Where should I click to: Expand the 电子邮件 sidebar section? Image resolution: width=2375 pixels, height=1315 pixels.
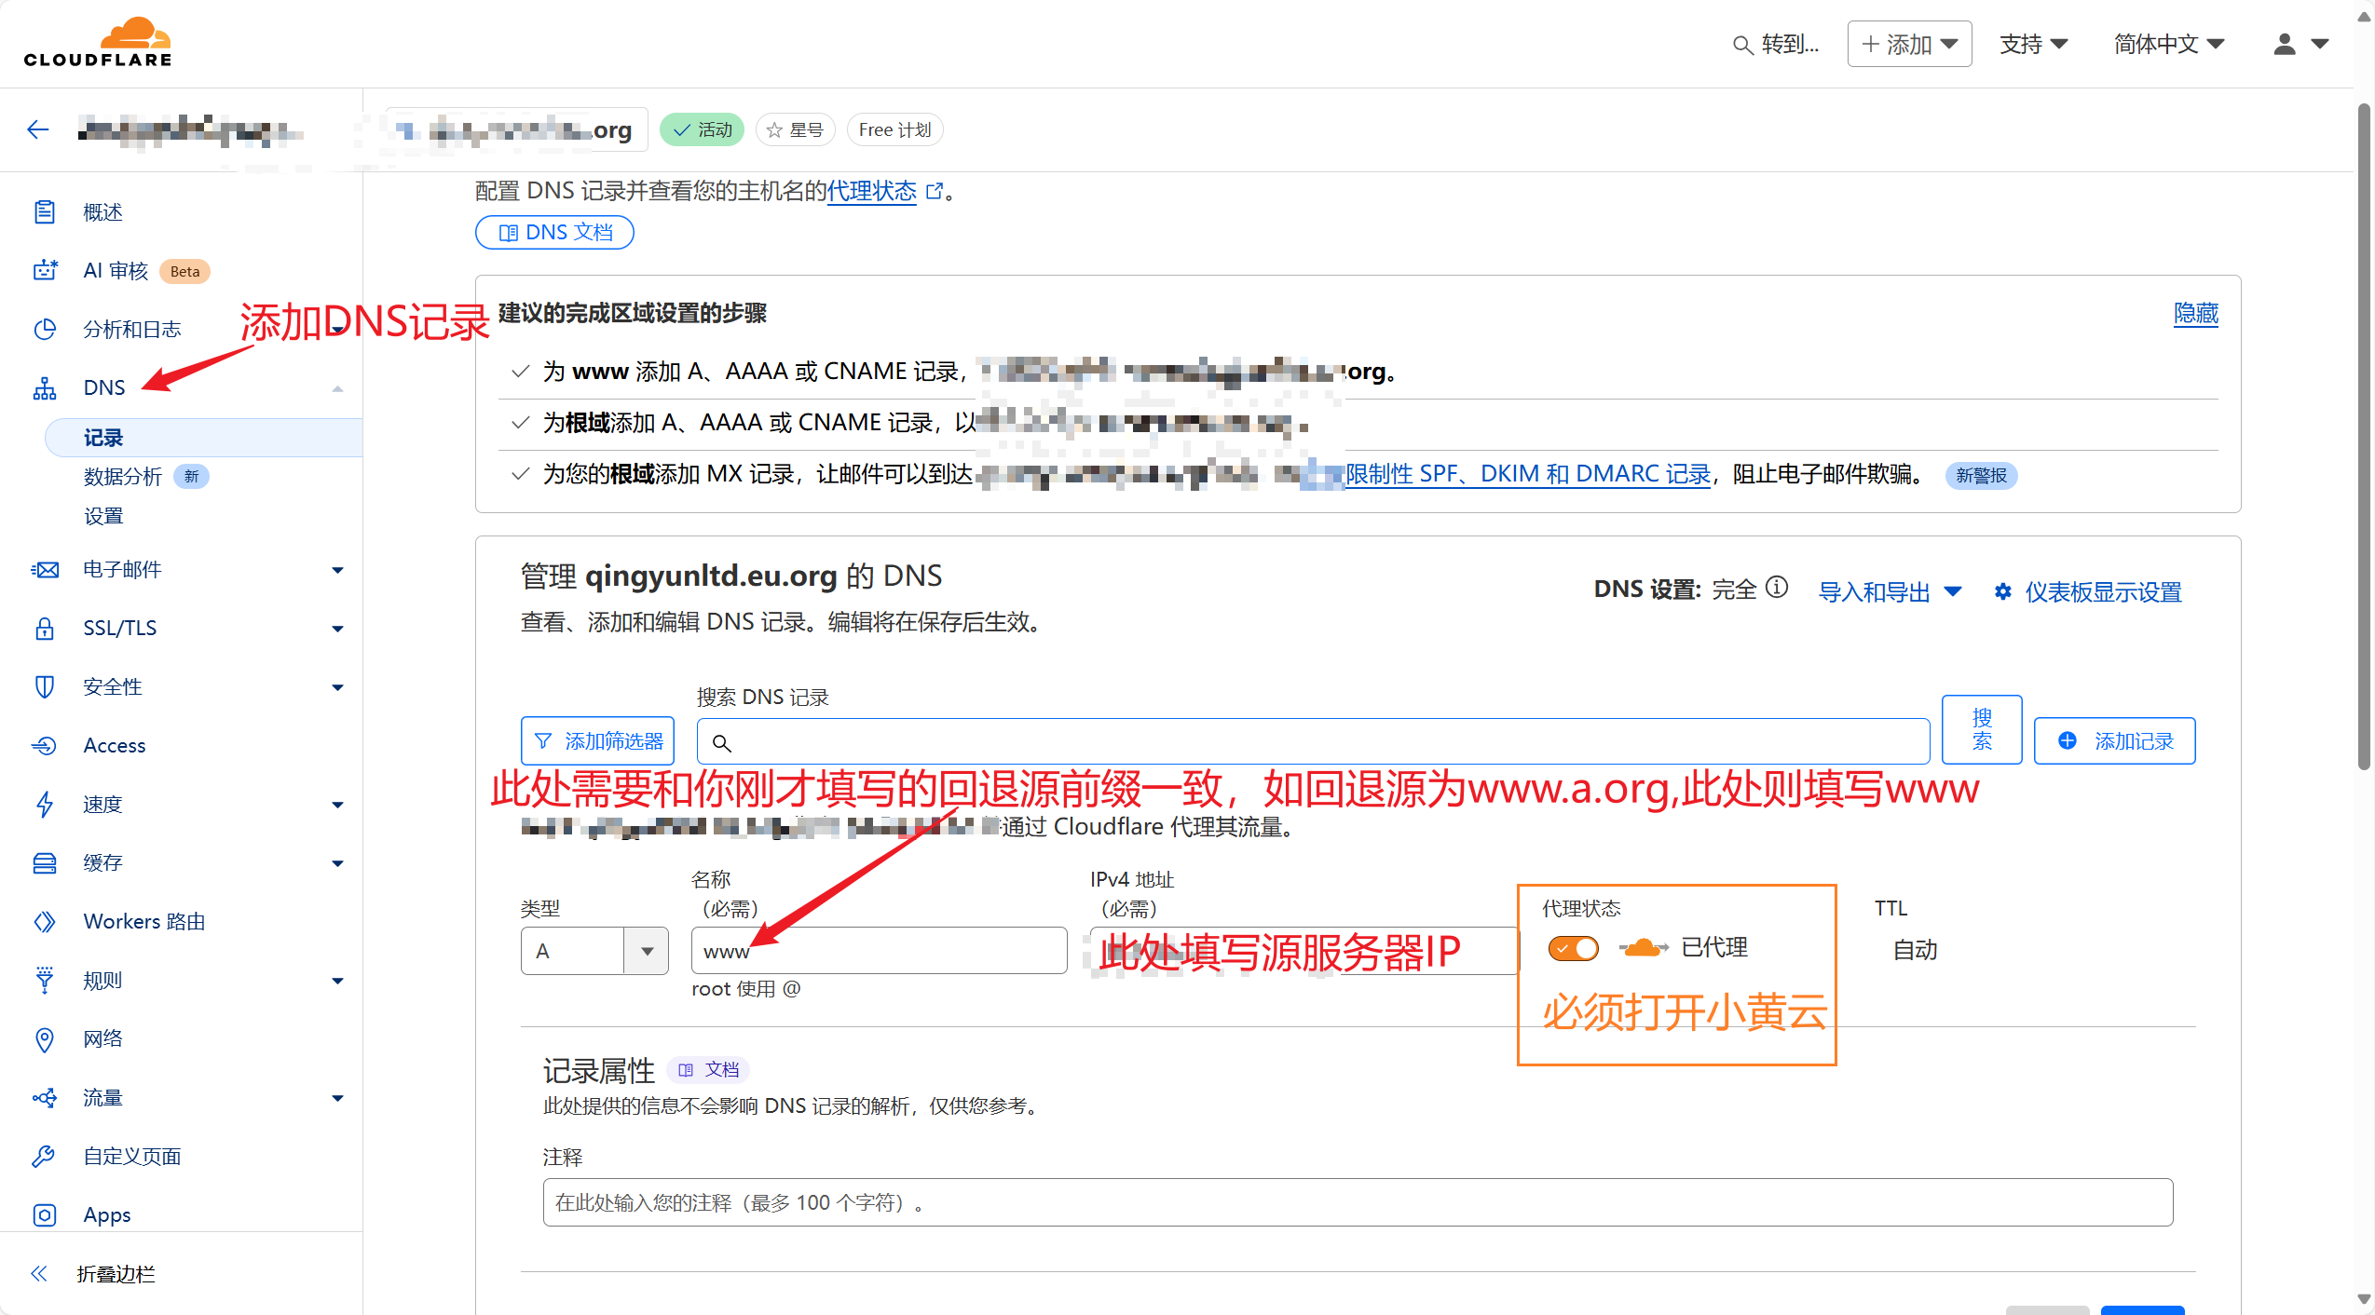pos(337,570)
